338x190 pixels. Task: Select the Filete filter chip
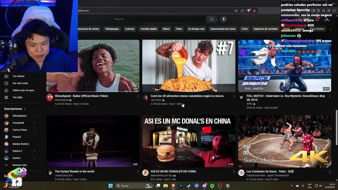(x=179, y=29)
